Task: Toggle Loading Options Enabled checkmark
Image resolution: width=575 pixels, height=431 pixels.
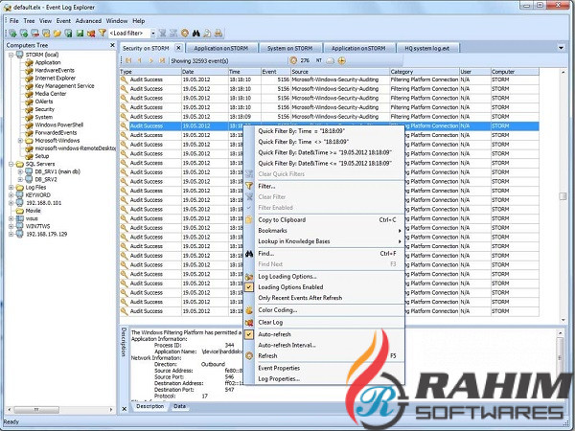Action: click(249, 287)
